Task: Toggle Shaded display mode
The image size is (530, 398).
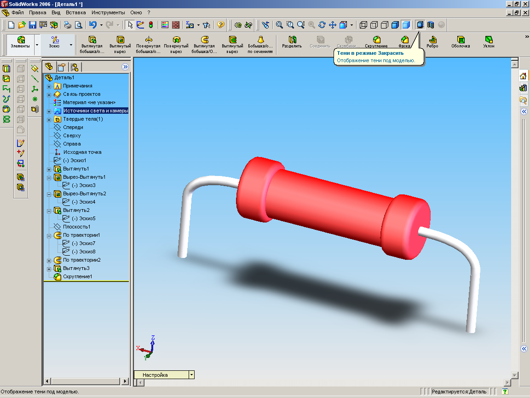Action: coord(406,25)
